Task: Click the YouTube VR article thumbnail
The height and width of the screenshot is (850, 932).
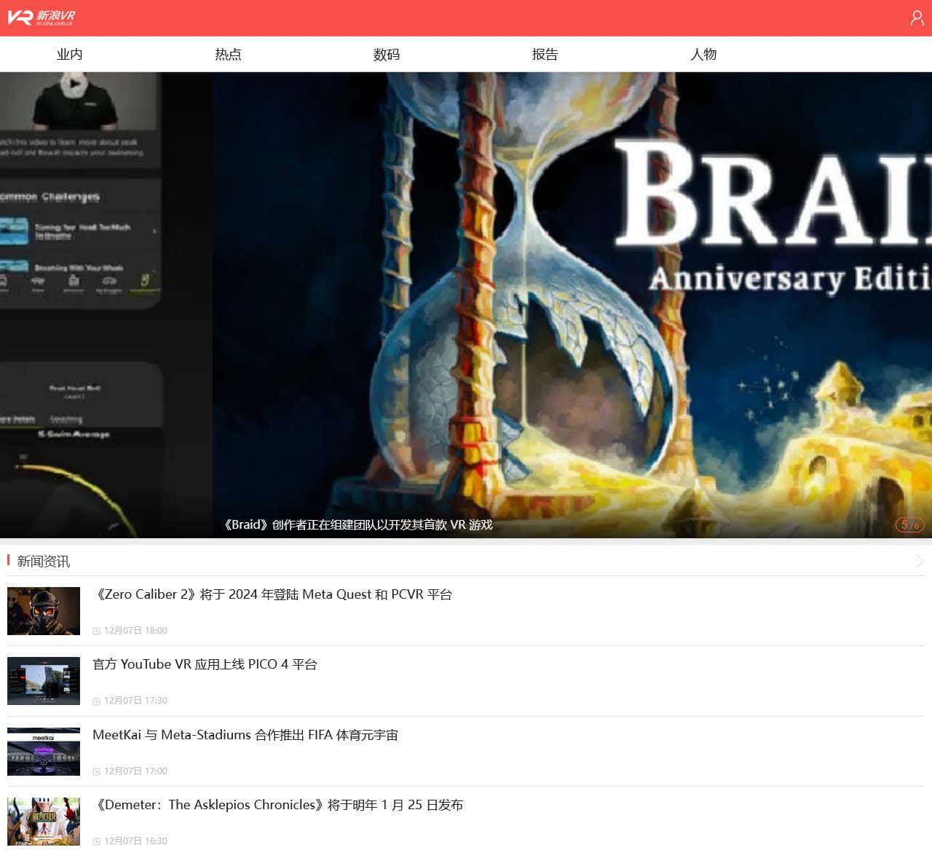Action: (x=44, y=681)
